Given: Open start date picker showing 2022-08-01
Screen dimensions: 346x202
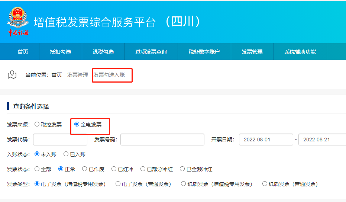Looking at the screenshot, I should pyautogui.click(x=266, y=140).
